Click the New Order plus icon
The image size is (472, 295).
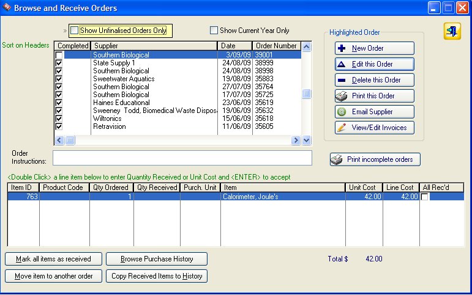(x=342, y=48)
